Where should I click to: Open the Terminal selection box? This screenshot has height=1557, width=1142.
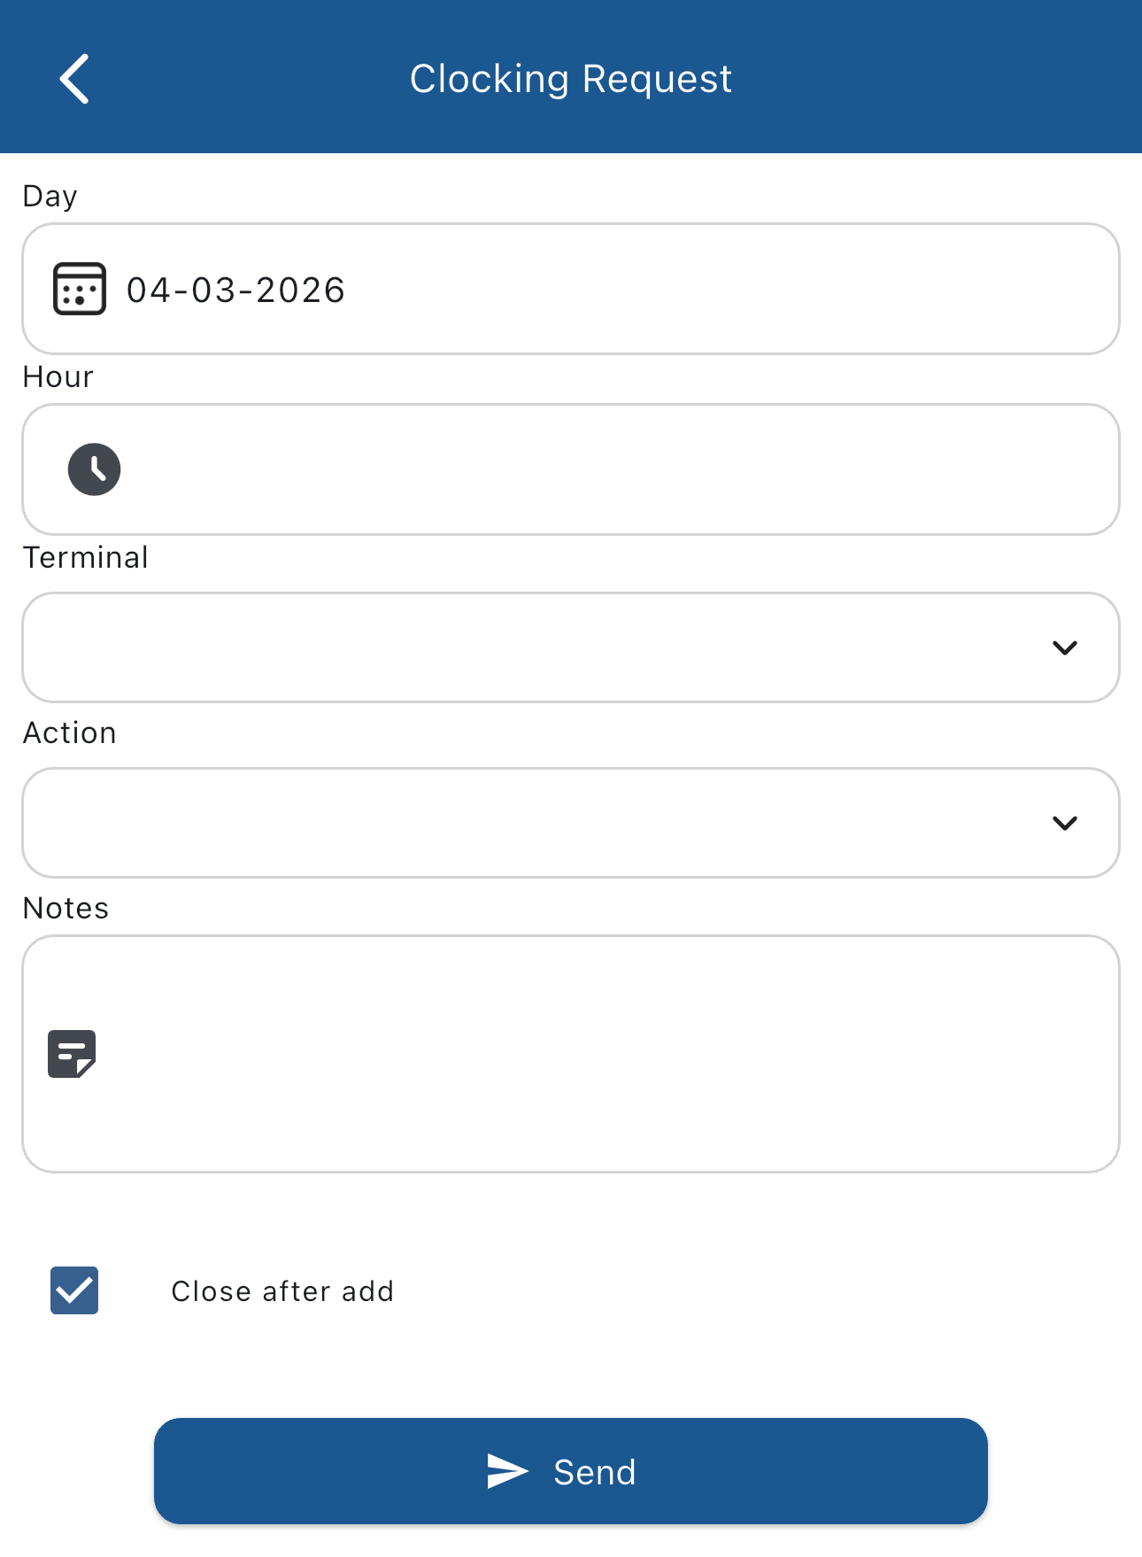tap(531, 647)
